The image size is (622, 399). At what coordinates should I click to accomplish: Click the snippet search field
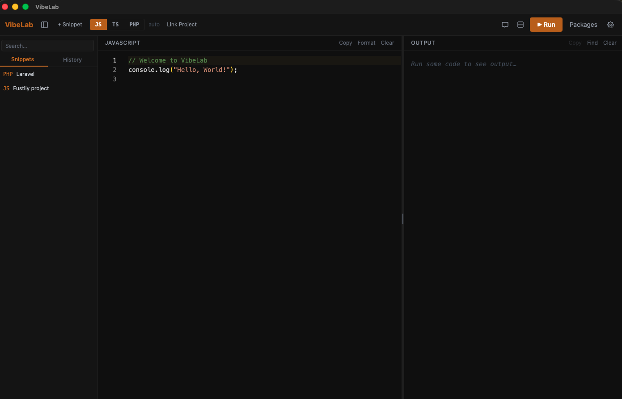(x=48, y=46)
